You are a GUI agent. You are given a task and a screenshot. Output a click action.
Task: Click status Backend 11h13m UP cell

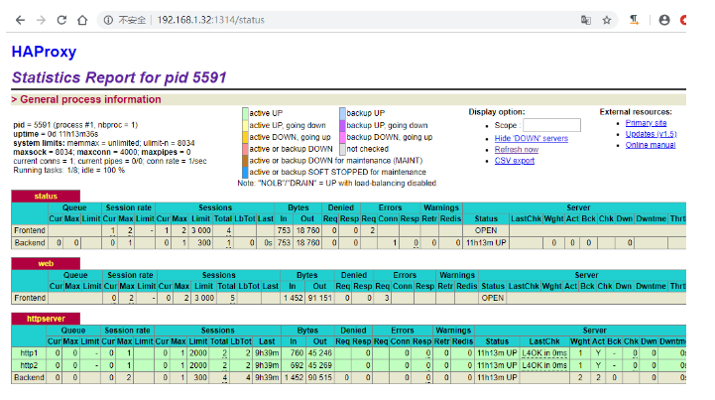(x=486, y=242)
